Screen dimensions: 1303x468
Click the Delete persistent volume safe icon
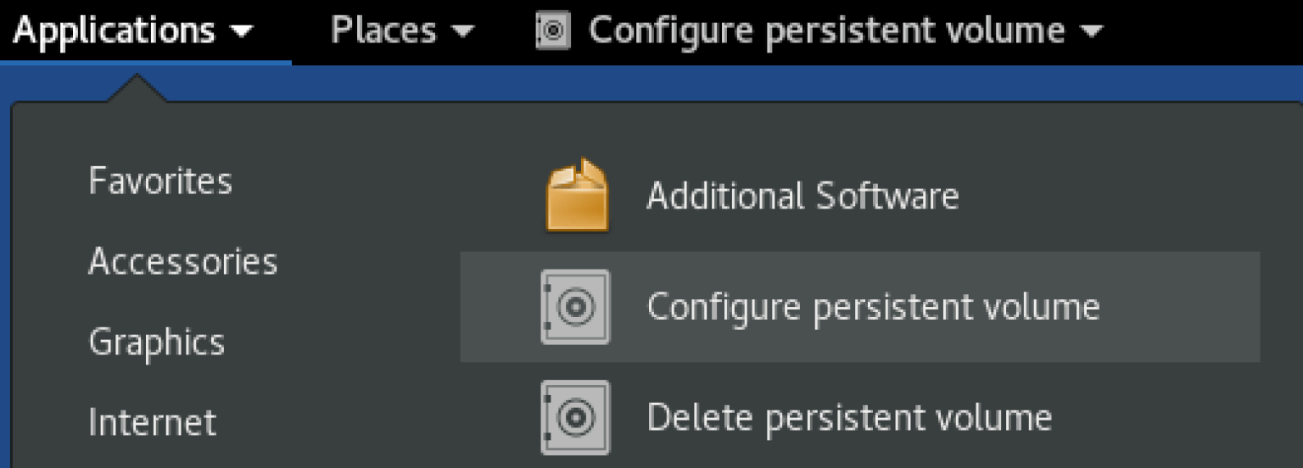point(575,417)
